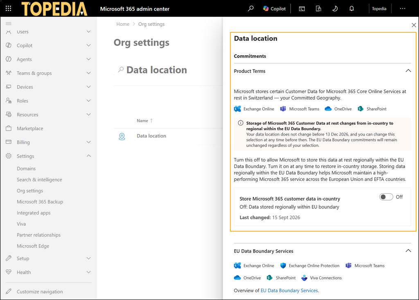Collapse navigation with hamburger icon
This screenshot has width=419, height=300.
click(9, 23)
